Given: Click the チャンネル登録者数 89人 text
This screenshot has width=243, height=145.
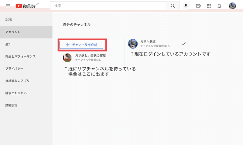Looking at the screenshot, I should (x=155, y=46).
